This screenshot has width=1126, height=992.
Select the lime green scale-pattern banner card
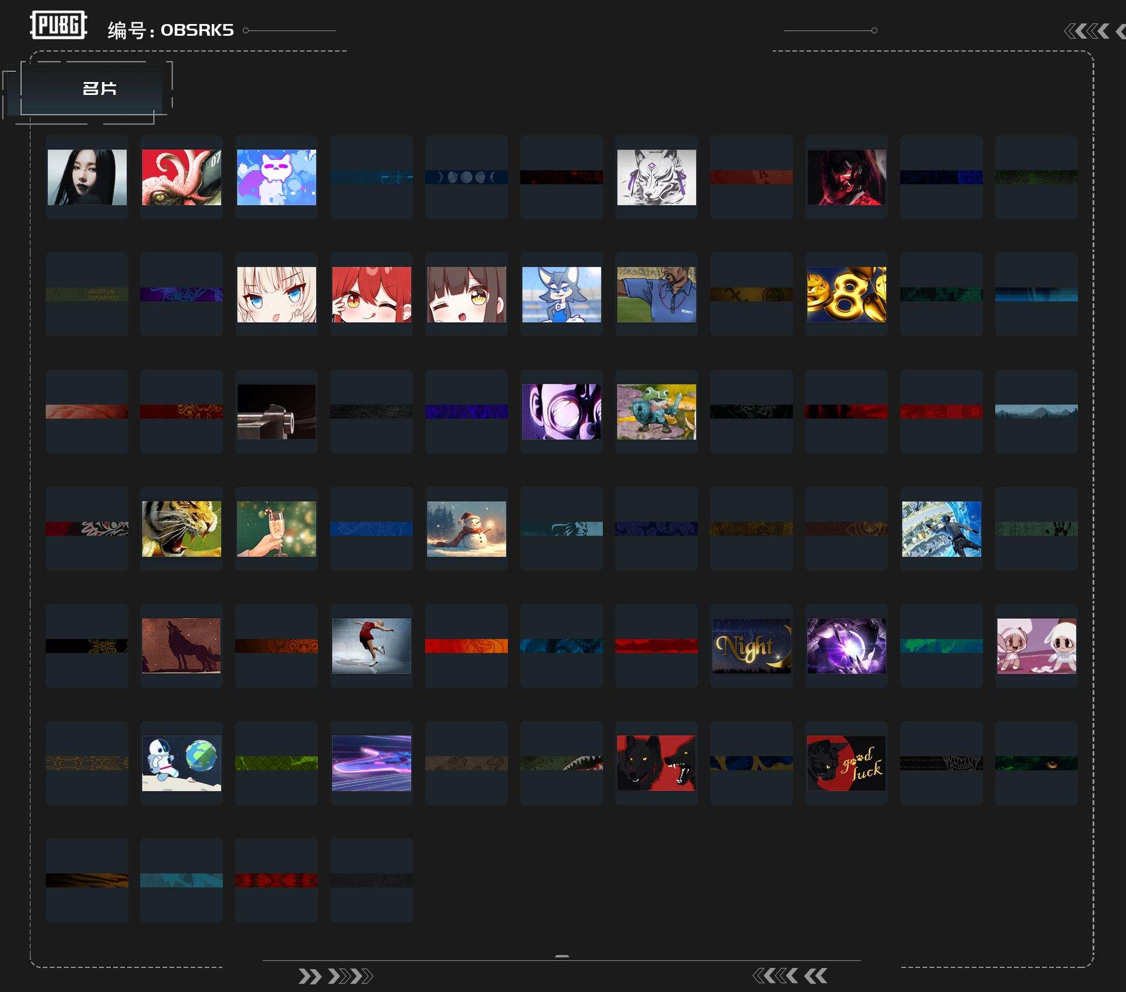pos(277,763)
